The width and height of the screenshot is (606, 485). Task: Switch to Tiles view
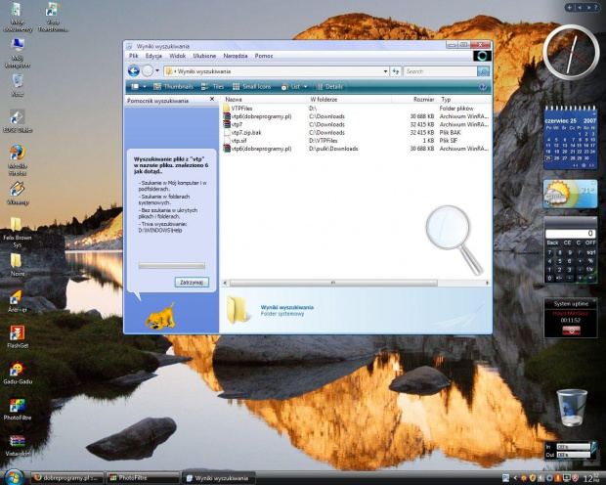tap(212, 87)
